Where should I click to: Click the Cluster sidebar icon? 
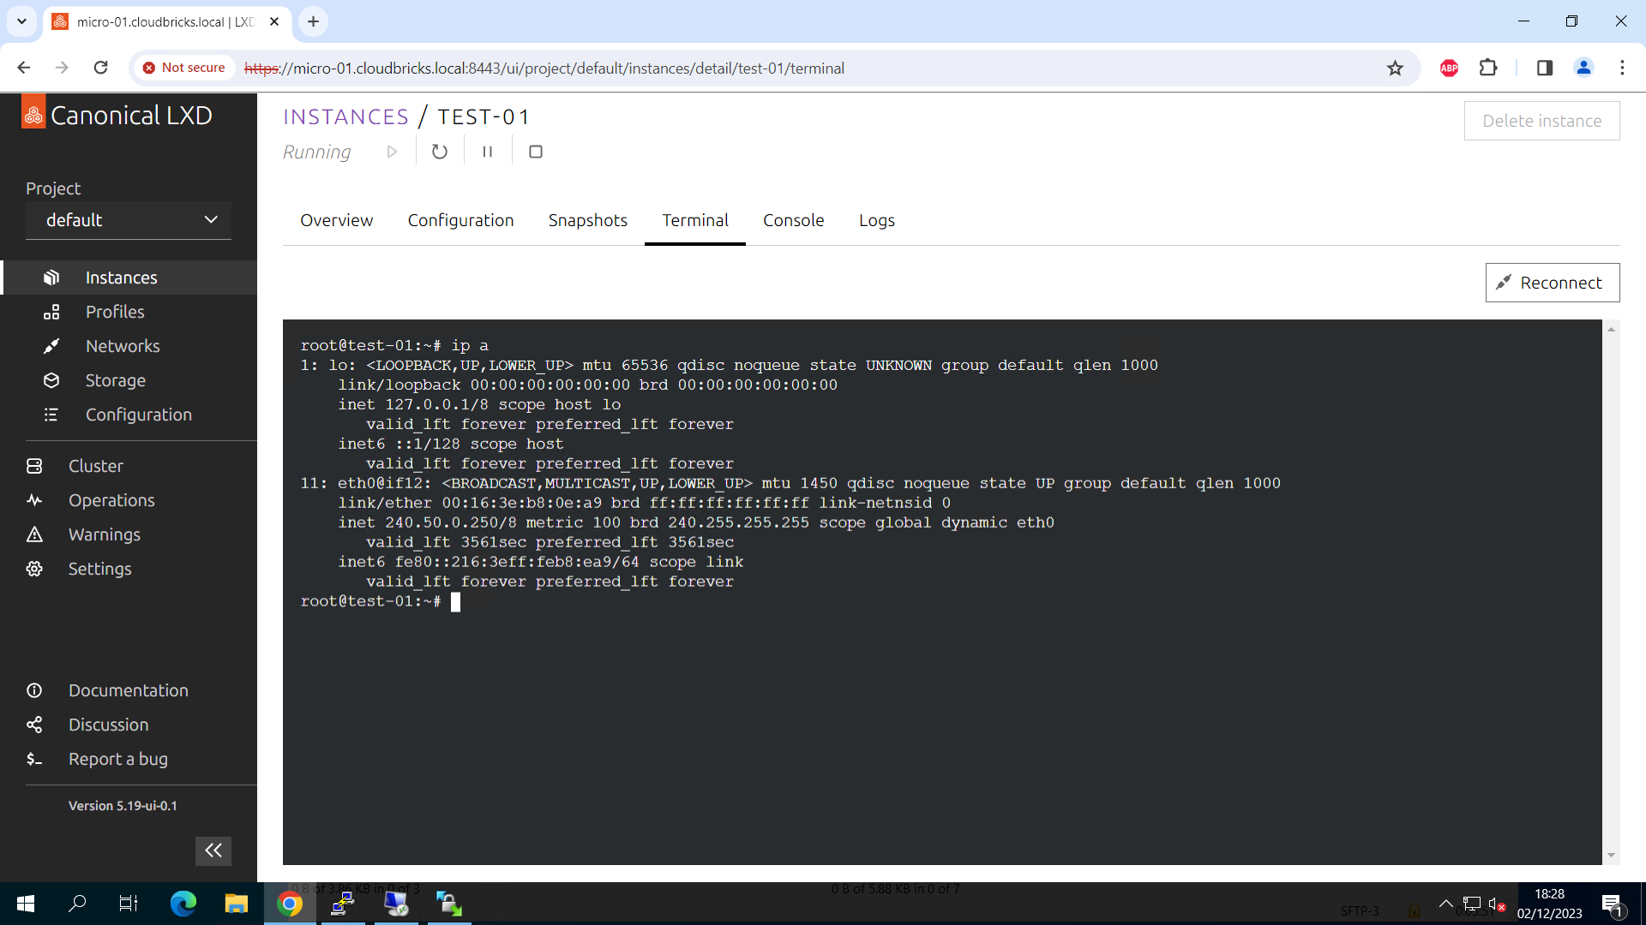point(34,465)
